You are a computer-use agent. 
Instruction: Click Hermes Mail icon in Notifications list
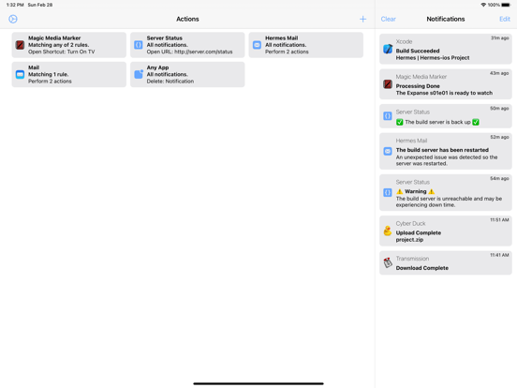coord(388,151)
